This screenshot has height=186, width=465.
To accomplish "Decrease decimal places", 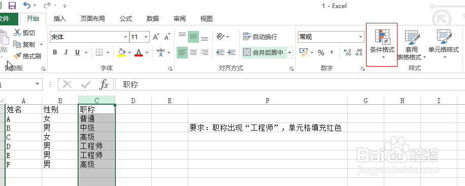I will tap(358, 52).
